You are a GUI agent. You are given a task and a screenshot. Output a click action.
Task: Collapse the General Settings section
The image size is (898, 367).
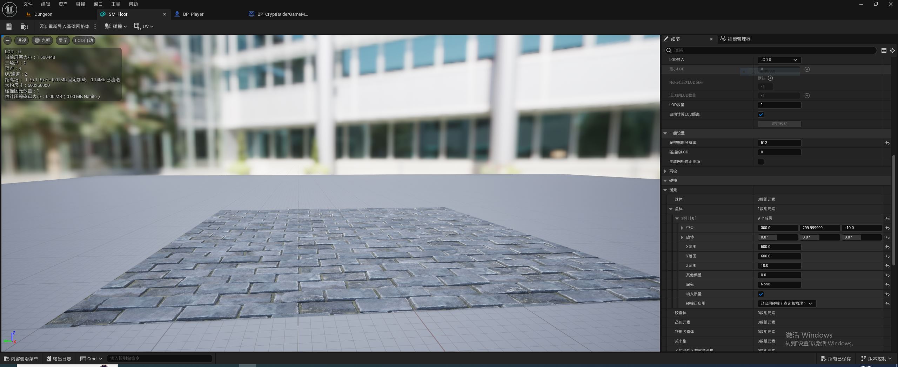665,133
